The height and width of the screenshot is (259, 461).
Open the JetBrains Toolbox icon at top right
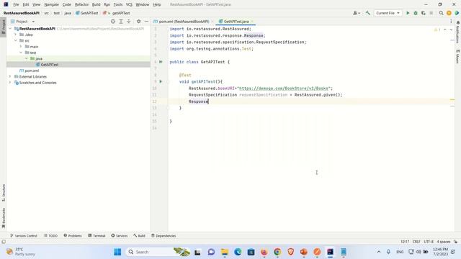click(x=457, y=13)
